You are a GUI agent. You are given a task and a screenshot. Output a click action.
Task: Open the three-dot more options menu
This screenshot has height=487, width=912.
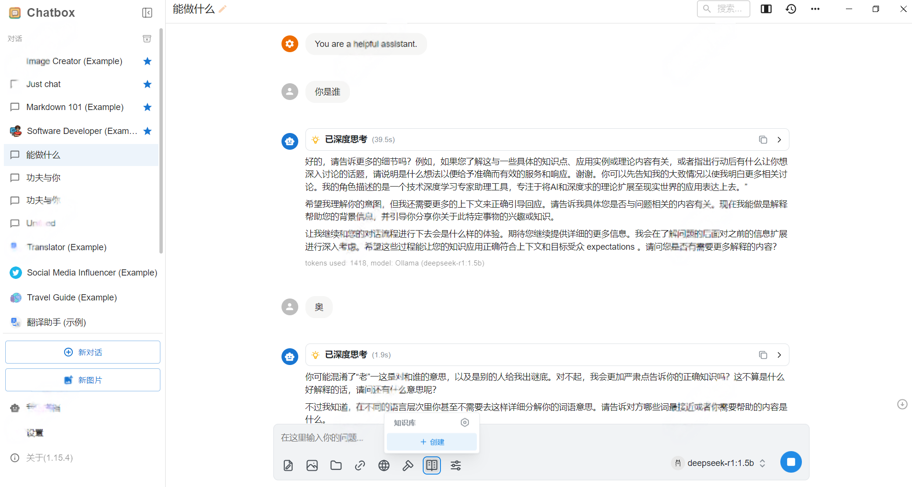815,9
